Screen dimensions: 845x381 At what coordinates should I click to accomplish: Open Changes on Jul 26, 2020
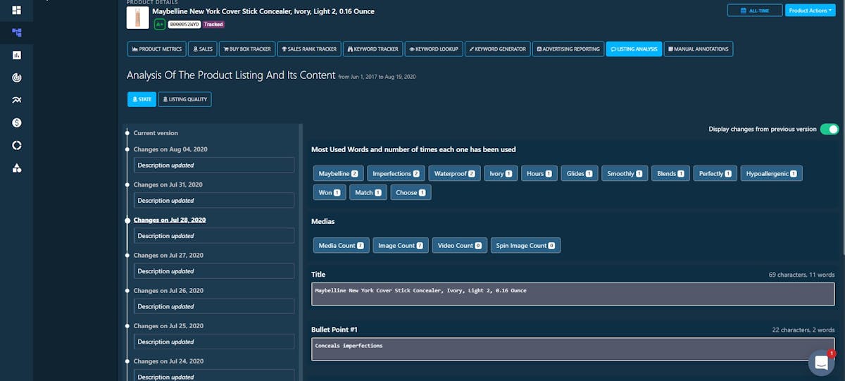[x=168, y=290]
